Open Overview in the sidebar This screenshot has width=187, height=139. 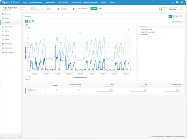click(x=8, y=14)
